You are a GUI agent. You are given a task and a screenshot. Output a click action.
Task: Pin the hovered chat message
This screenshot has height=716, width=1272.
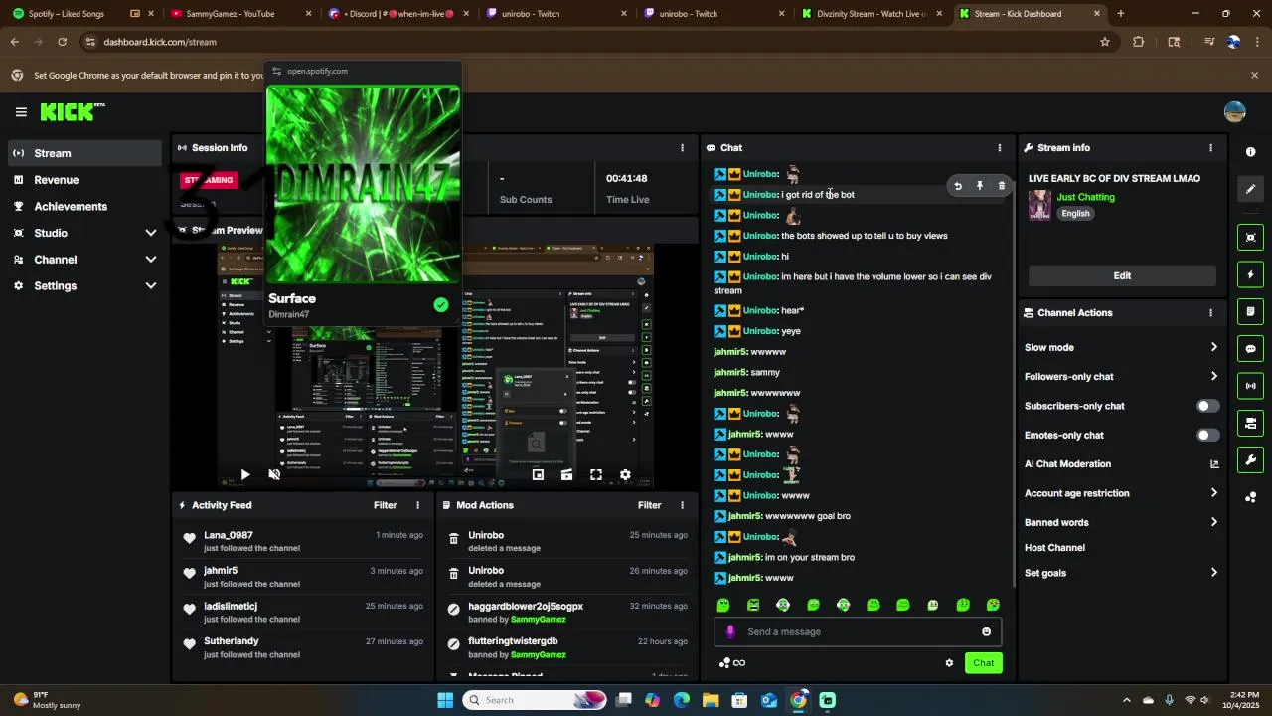tap(980, 186)
